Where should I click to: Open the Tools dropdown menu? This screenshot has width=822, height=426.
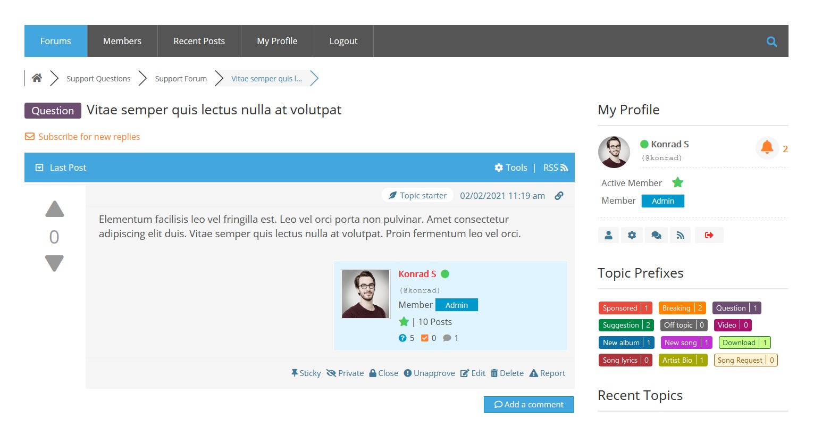pos(511,168)
